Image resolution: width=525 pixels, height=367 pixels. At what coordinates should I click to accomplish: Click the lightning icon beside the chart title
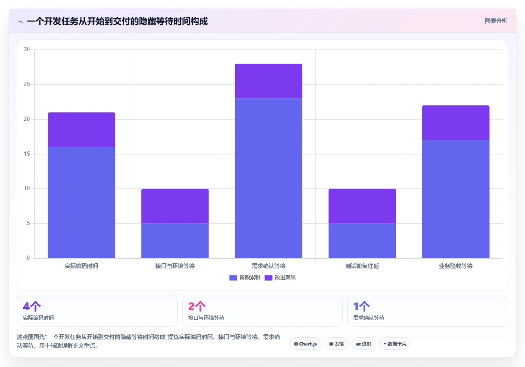coord(20,22)
